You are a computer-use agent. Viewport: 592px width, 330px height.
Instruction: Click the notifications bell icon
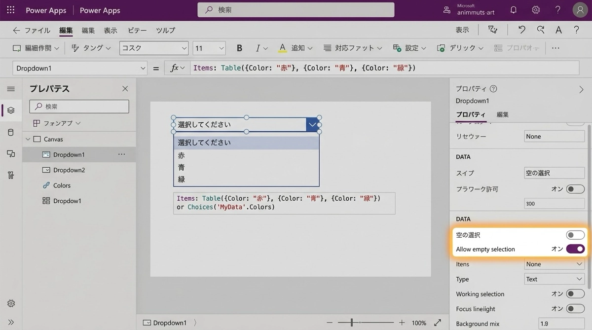514,10
